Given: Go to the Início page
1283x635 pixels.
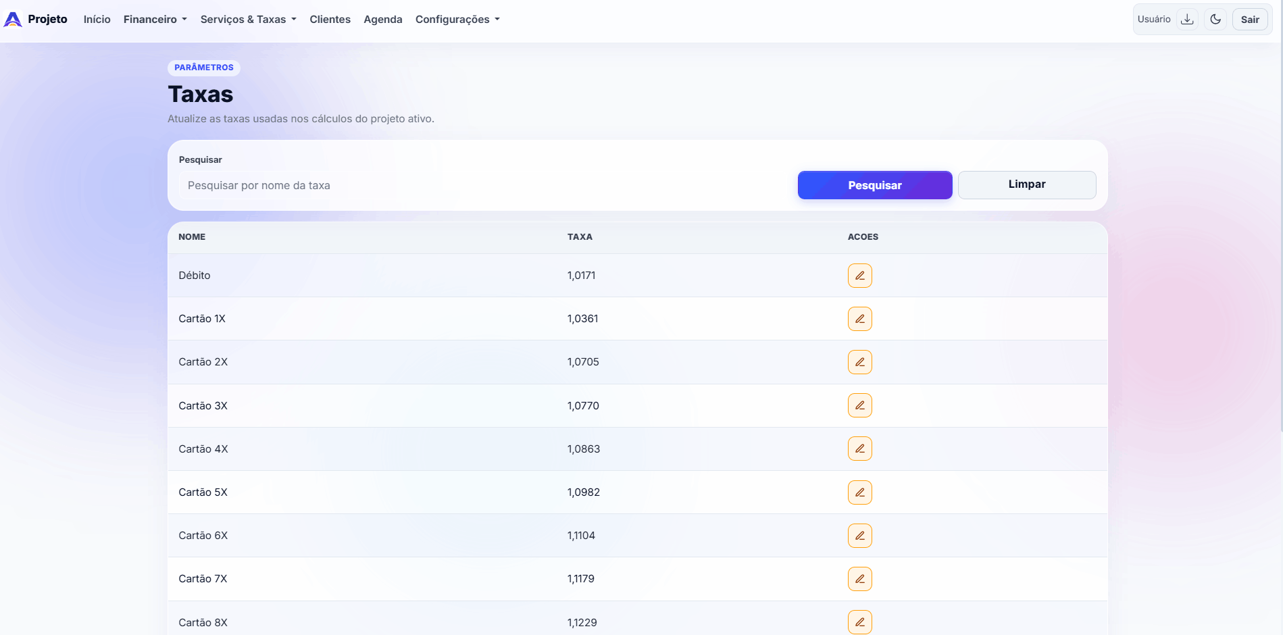Looking at the screenshot, I should [97, 20].
